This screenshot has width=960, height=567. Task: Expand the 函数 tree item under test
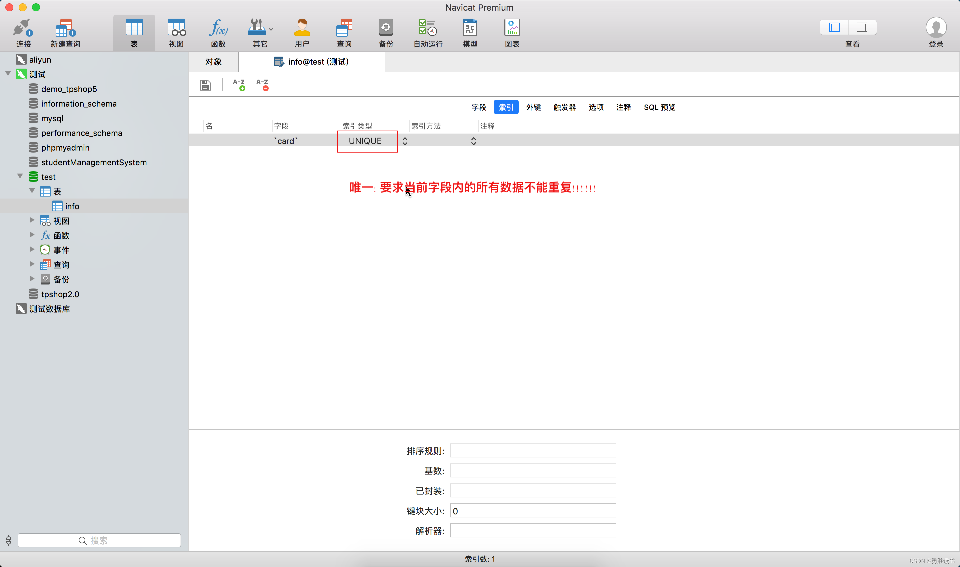click(31, 235)
